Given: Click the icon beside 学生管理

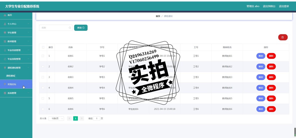Looking at the screenshot, I should [x=5, y=33].
